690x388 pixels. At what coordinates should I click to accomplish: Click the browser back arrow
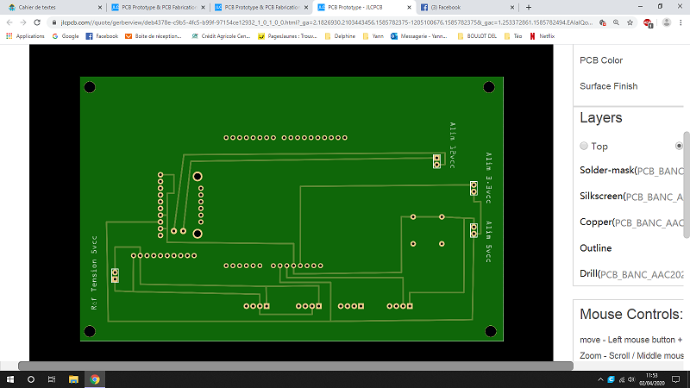[x=9, y=22]
